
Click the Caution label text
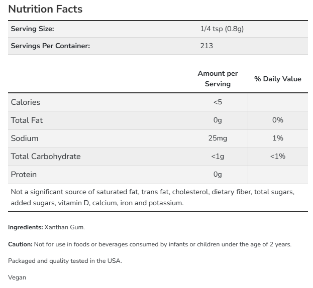click(x=20, y=244)
